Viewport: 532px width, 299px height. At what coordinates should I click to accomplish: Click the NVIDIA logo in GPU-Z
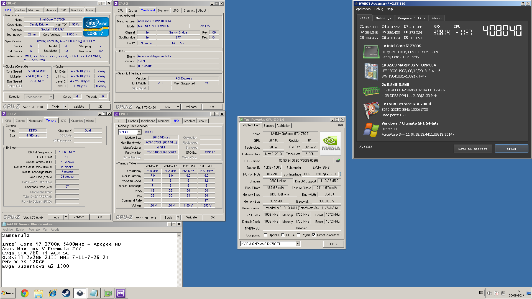[331, 143]
